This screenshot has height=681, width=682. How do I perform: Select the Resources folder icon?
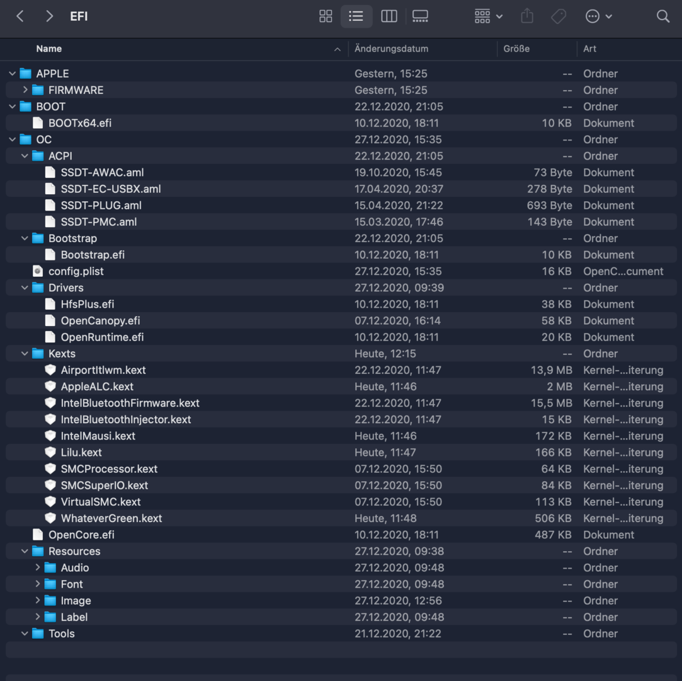(x=38, y=551)
